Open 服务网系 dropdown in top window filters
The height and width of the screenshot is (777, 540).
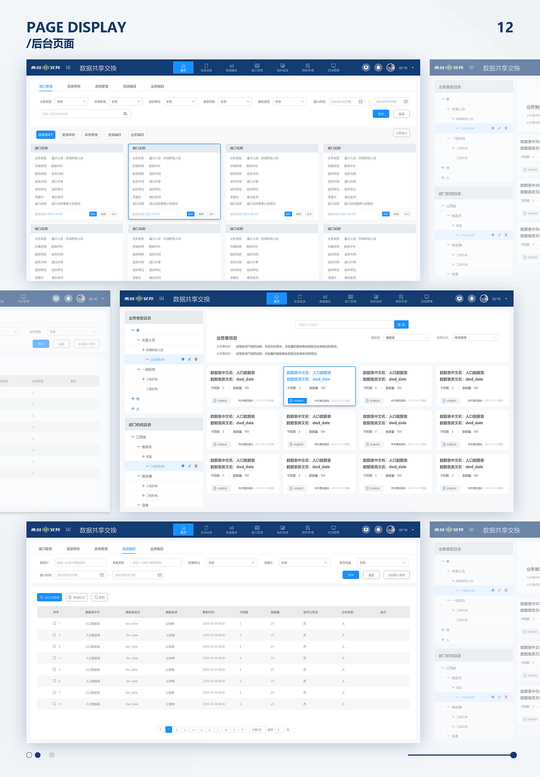tap(235, 102)
